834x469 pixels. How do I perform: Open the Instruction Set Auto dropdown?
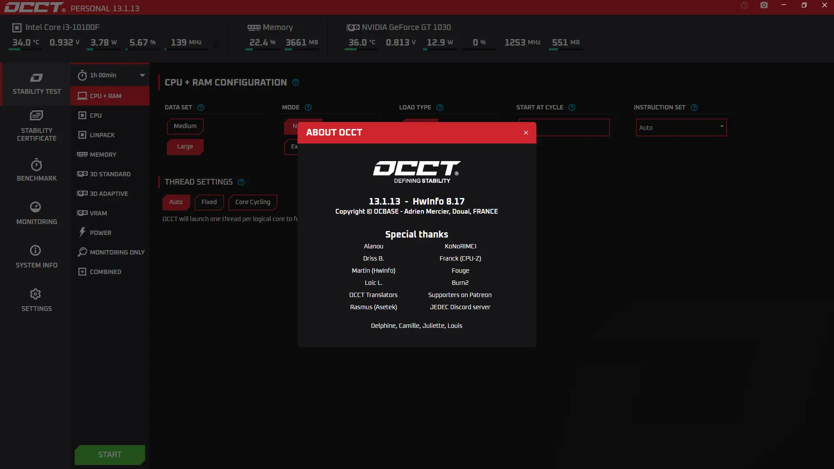pyautogui.click(x=681, y=128)
